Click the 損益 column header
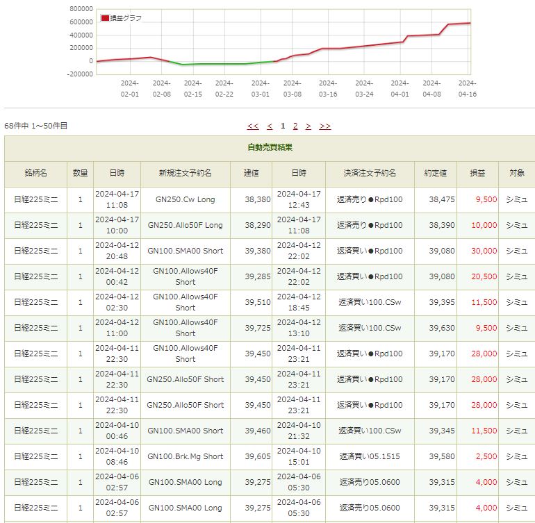The image size is (535, 523). coord(478,173)
